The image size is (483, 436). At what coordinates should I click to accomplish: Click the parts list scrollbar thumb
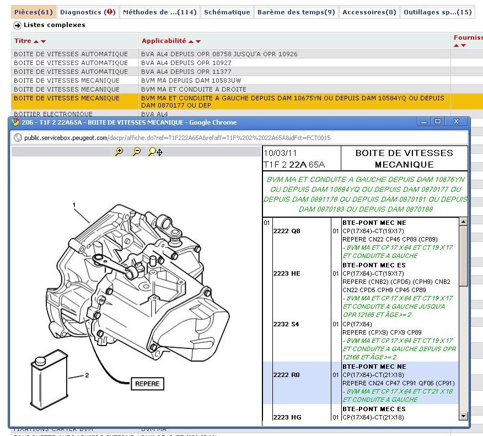pyautogui.click(x=463, y=256)
